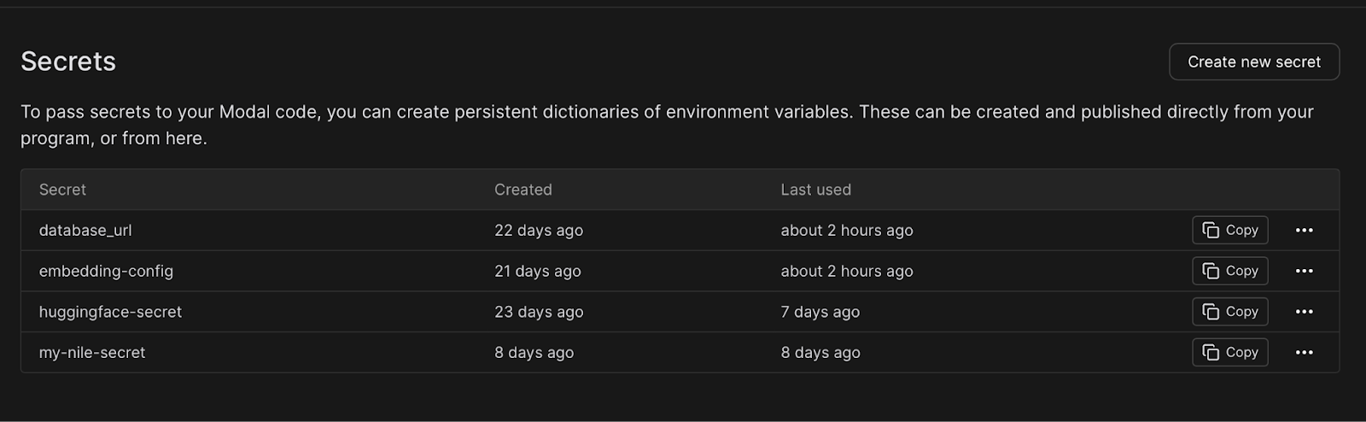1366x422 pixels.
Task: Select the database_url secret name
Action: [x=85, y=230]
